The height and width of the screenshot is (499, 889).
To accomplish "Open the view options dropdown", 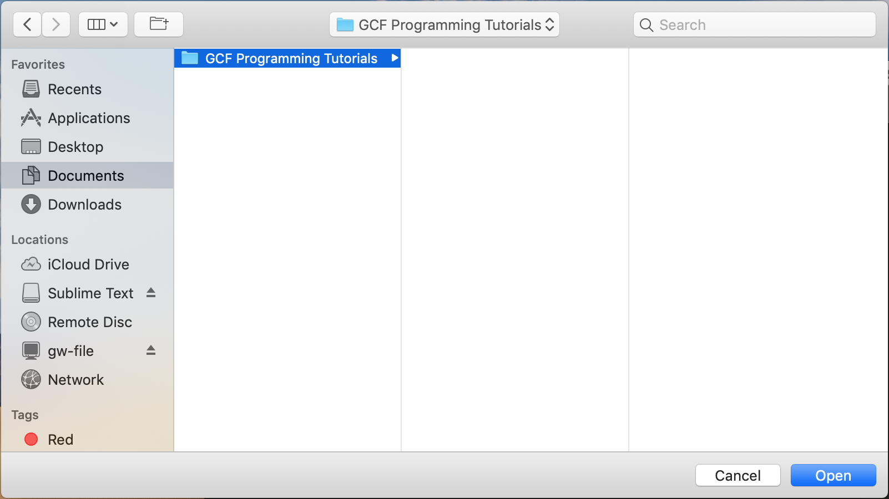I will (103, 24).
